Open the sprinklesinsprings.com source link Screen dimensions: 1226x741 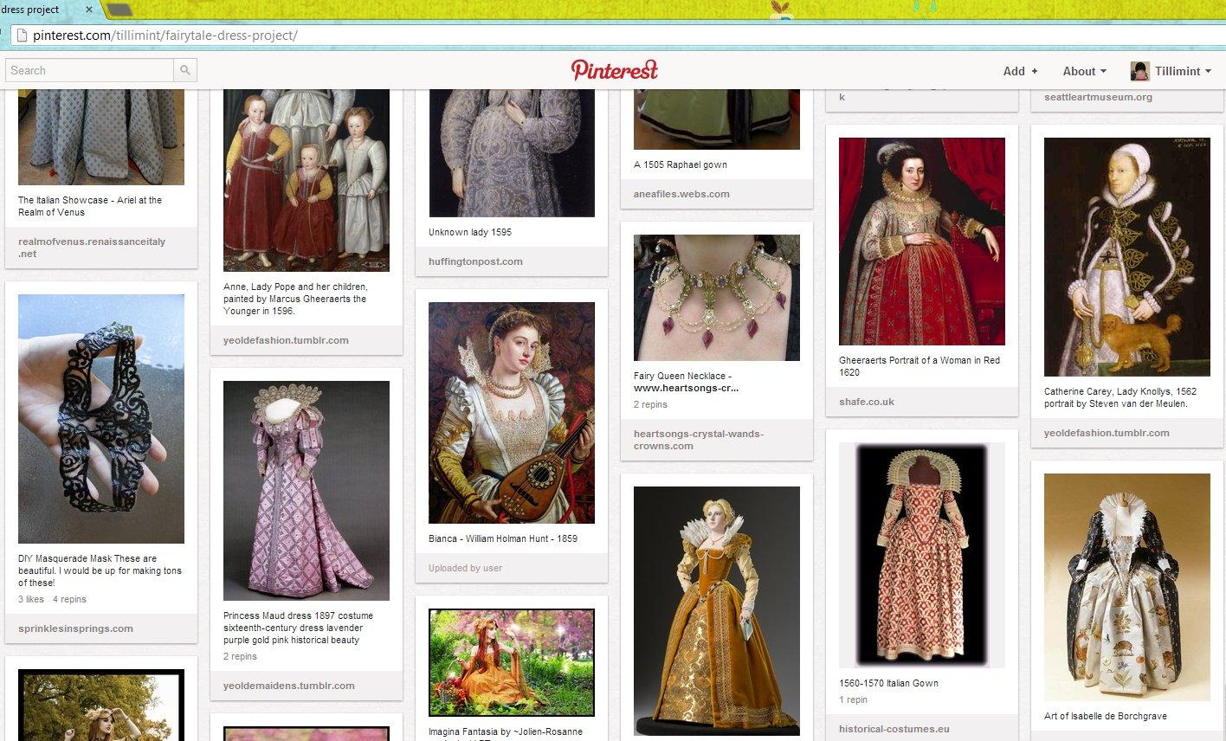75,628
